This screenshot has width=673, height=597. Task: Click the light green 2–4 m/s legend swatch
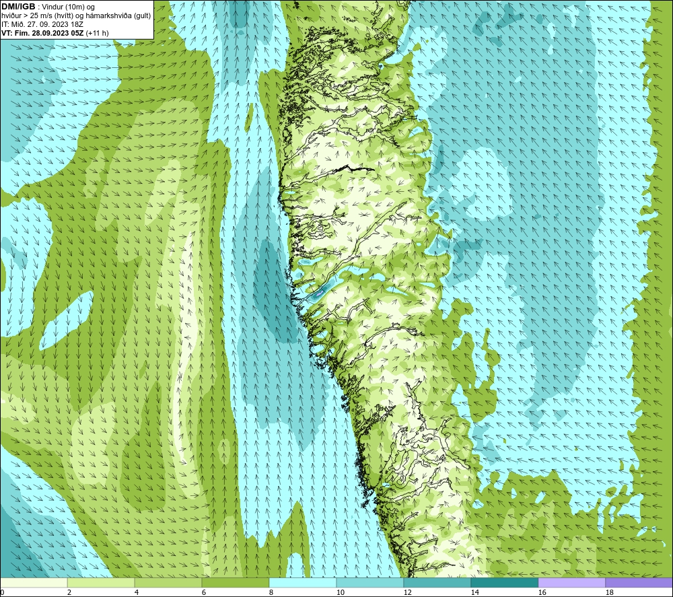pyautogui.click(x=101, y=583)
